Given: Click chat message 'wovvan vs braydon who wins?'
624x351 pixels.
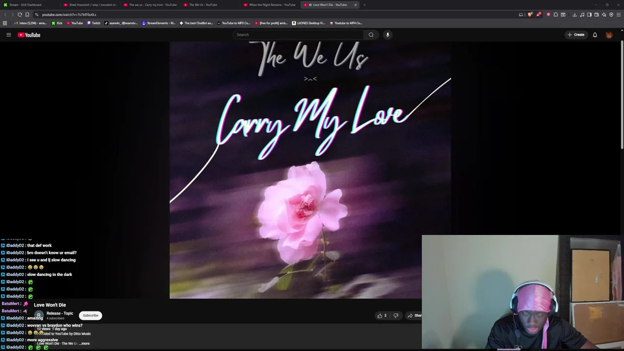Looking at the screenshot, I should coord(55,325).
